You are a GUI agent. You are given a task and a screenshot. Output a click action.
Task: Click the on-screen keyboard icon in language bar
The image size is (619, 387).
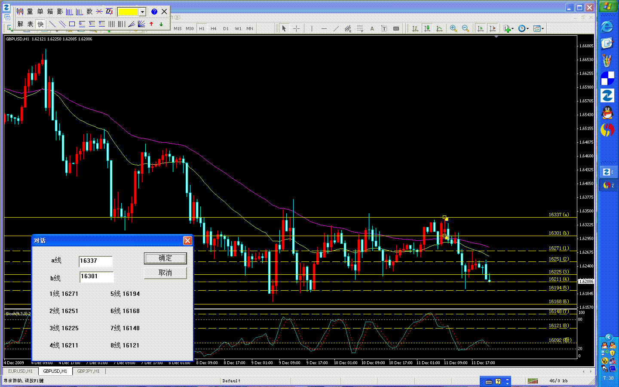[489, 381]
